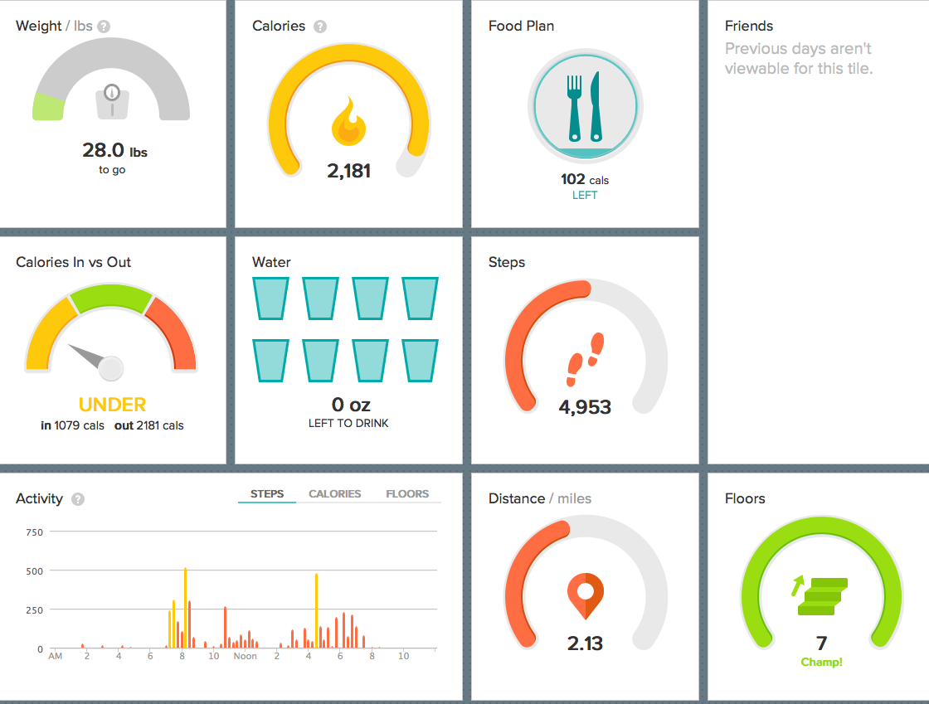
Task: Click the 'Noon' axis label in Activity chart
Action: (246, 656)
